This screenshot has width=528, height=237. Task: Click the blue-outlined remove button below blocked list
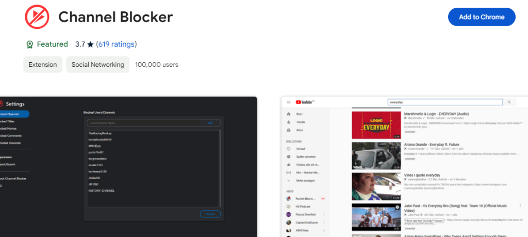coord(210,214)
